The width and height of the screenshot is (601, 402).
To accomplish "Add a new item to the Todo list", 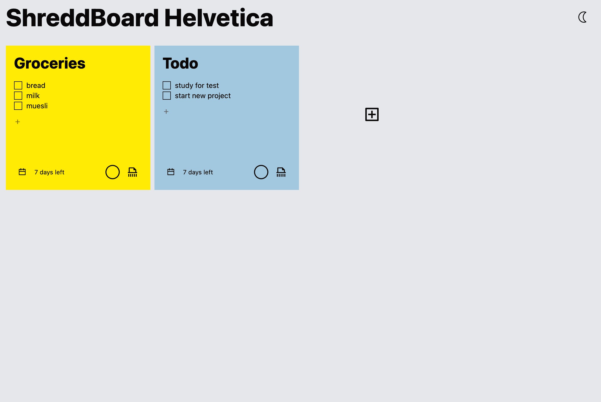I will coord(166,111).
